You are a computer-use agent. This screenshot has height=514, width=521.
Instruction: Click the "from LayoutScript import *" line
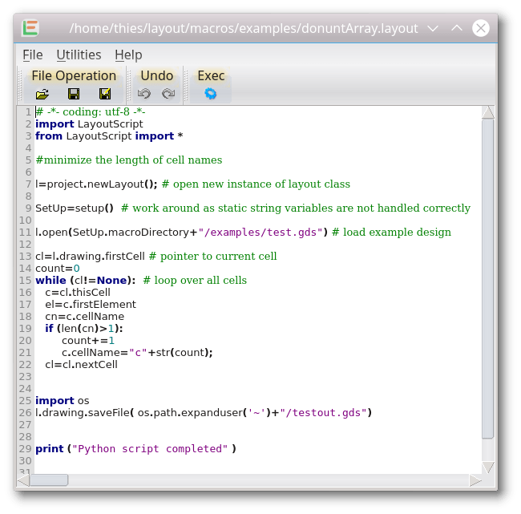[x=109, y=136]
